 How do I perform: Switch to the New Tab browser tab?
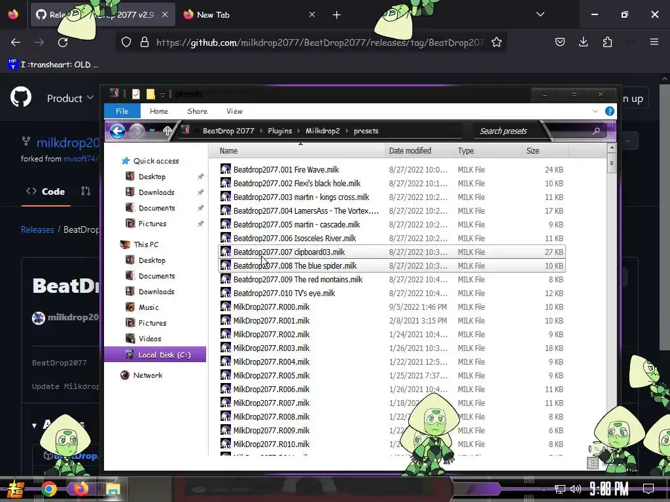[x=249, y=15]
